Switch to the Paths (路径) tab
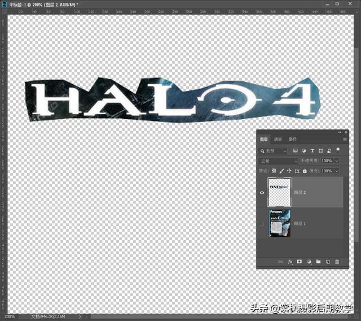The width and height of the screenshot is (361, 321). pyautogui.click(x=293, y=139)
